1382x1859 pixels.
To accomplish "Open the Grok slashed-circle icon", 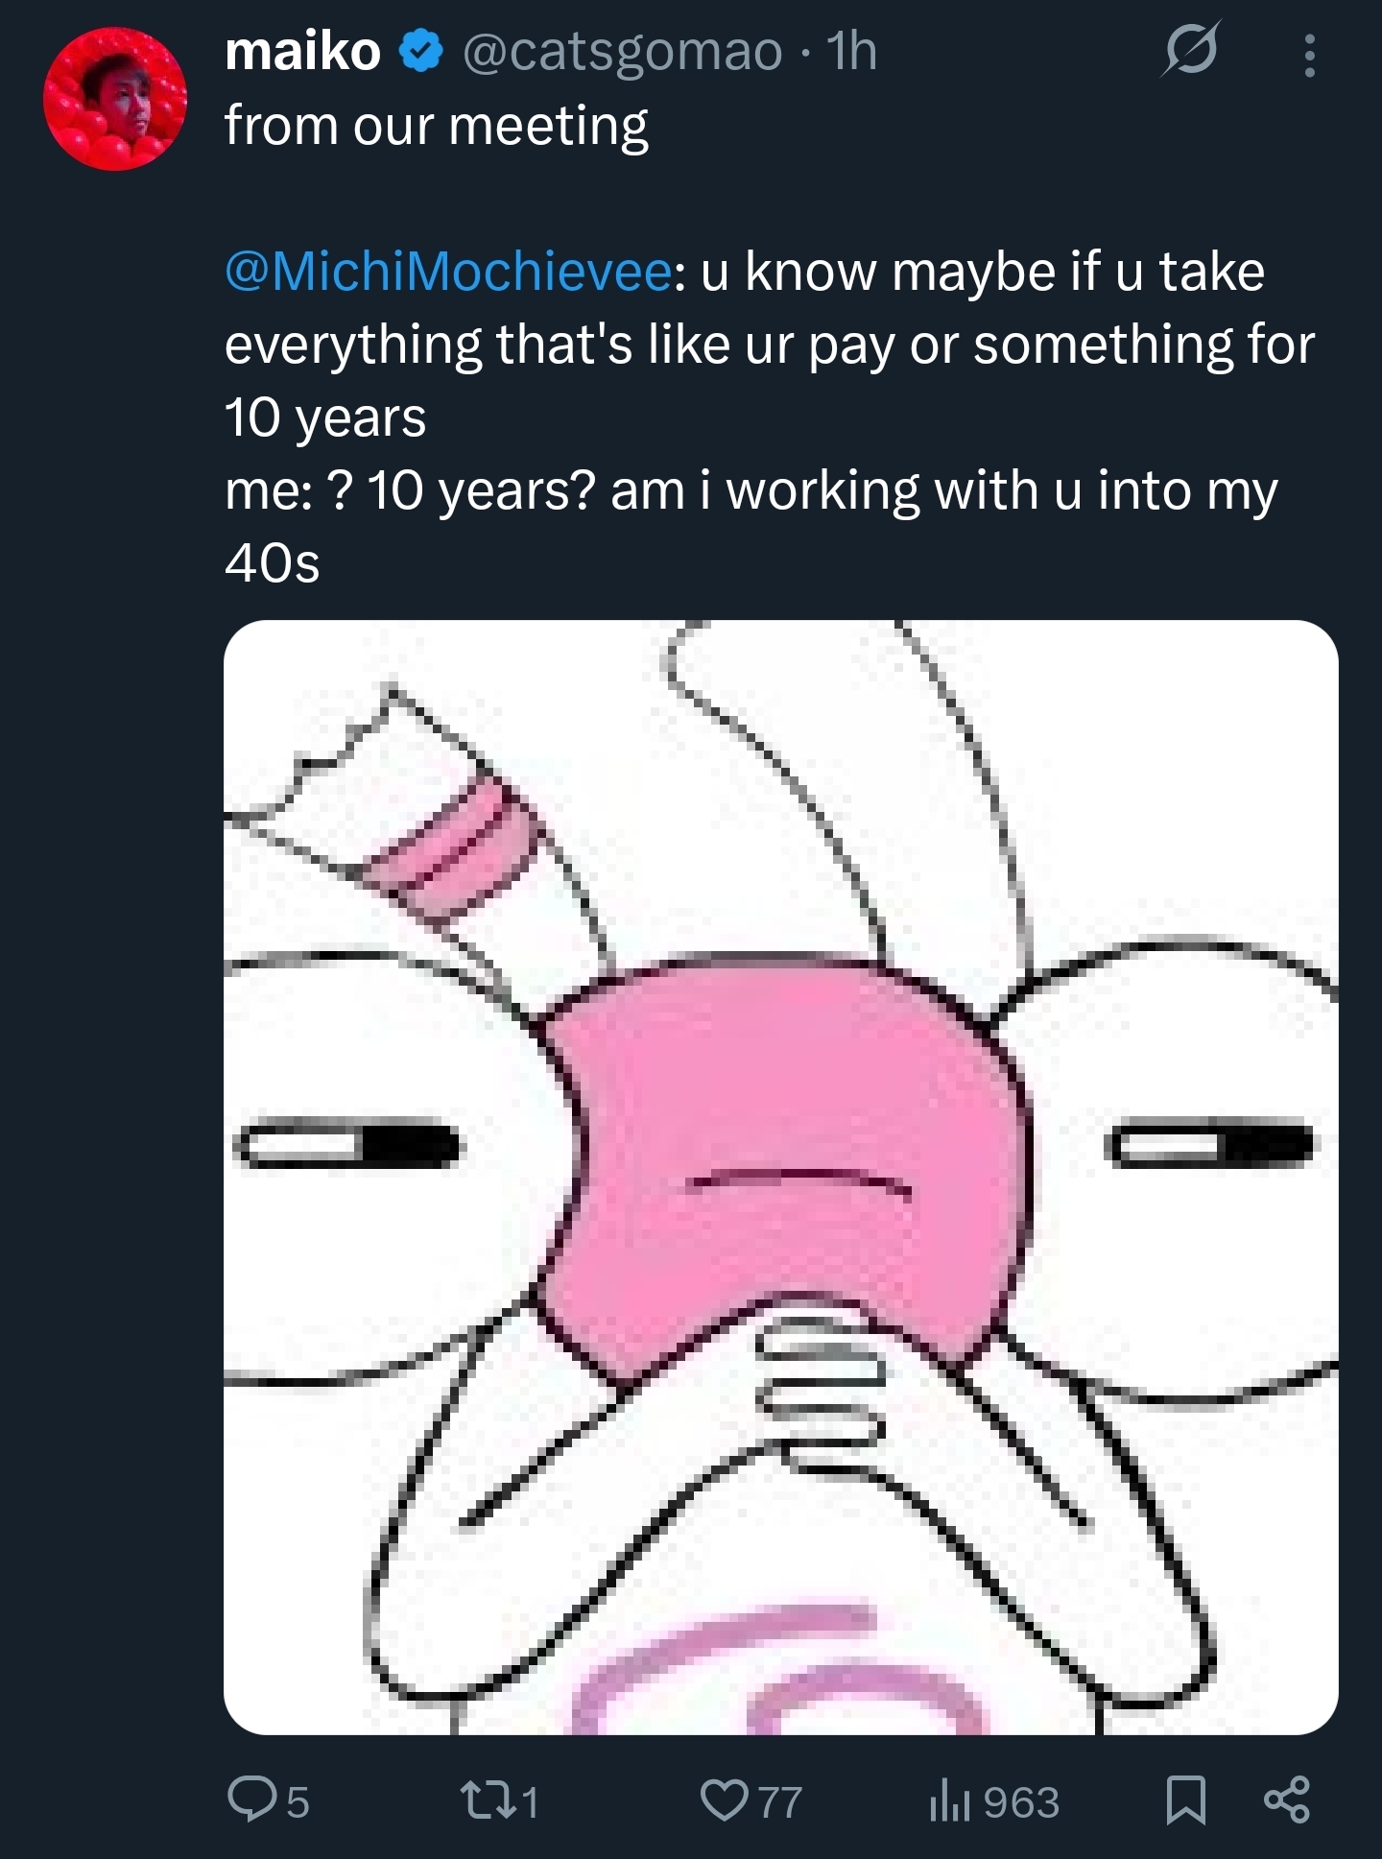I will 1190,51.
